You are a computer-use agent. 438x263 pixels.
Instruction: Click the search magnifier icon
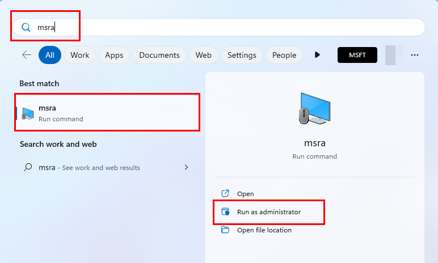(26, 27)
